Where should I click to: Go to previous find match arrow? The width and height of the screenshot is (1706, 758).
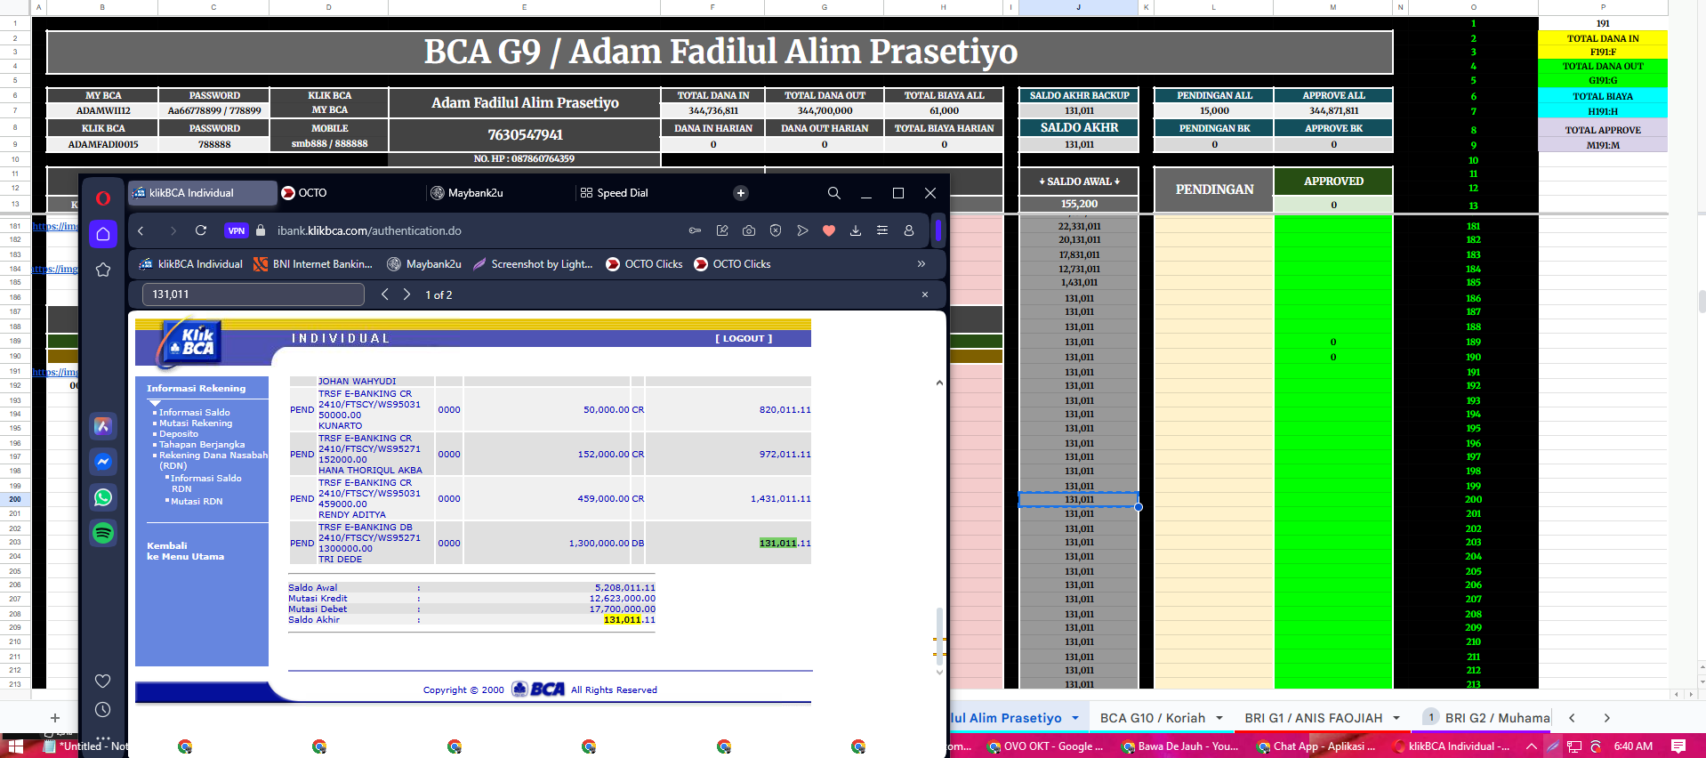pos(385,294)
